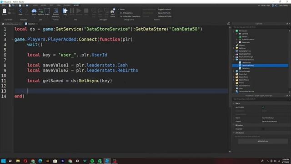Select the CashGiveScript row in Explorer
The image size is (291, 164).
(x=260, y=66)
